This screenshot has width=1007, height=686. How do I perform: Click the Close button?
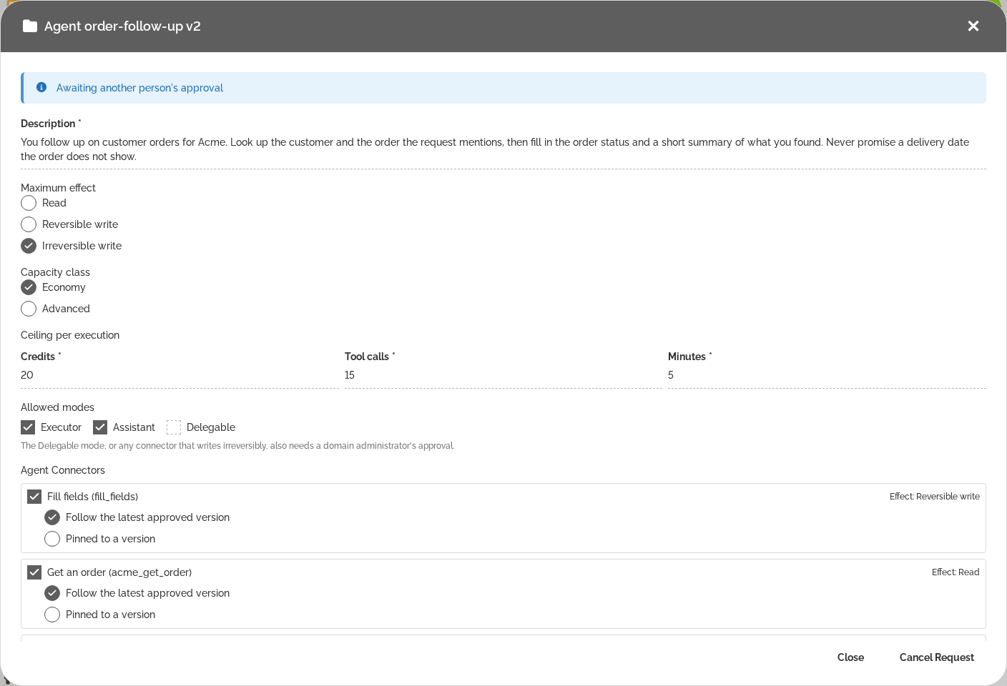850,657
